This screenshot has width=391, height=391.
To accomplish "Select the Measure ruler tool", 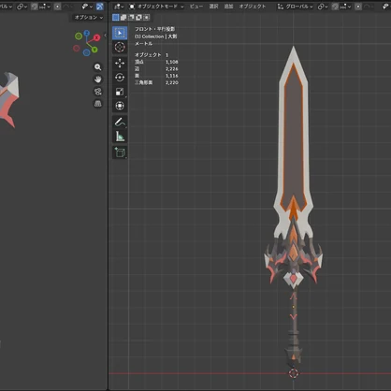I will tap(120, 137).
